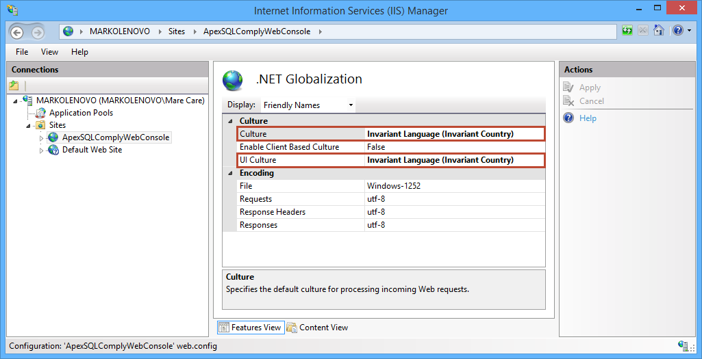
Task: Click the large .NET Globalization globe icon
Action: click(x=233, y=81)
